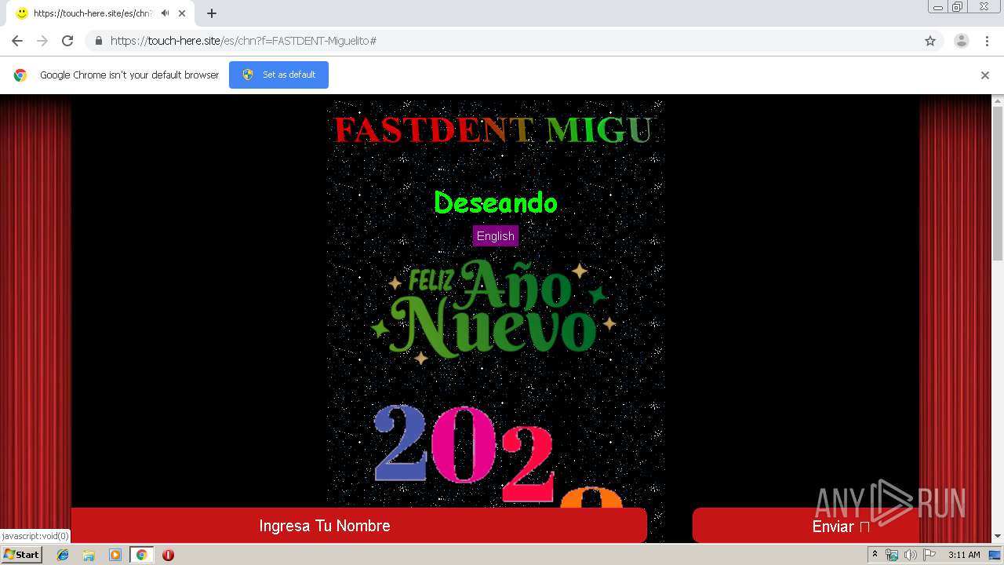Dismiss the default browser notification bar
The image size is (1004, 565).
coord(985,75)
